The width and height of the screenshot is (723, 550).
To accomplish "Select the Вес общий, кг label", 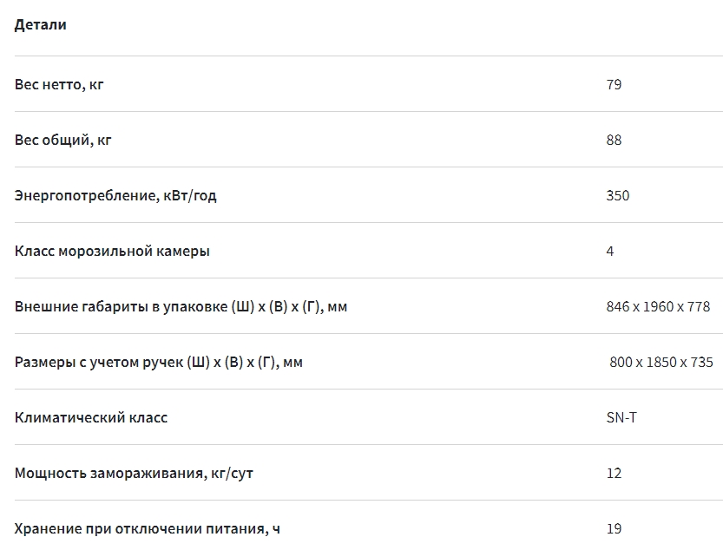I will (62, 140).
